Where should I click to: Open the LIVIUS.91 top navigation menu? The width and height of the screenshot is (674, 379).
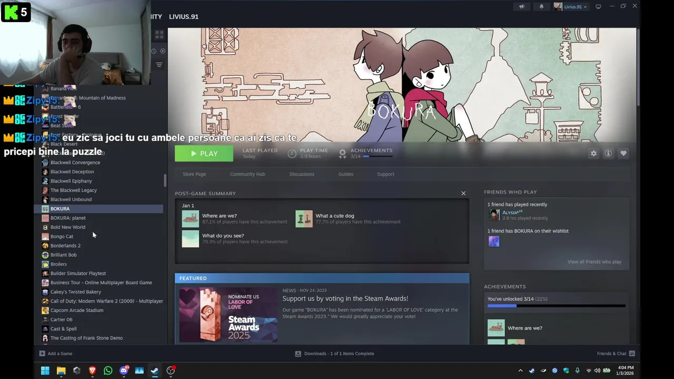[x=184, y=17]
